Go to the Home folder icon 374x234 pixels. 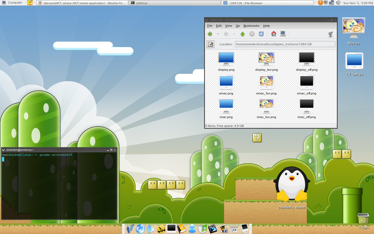[x=274, y=34]
